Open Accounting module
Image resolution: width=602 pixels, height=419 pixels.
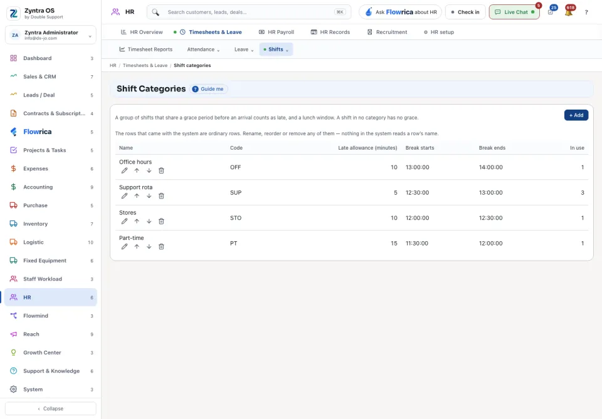(51, 187)
